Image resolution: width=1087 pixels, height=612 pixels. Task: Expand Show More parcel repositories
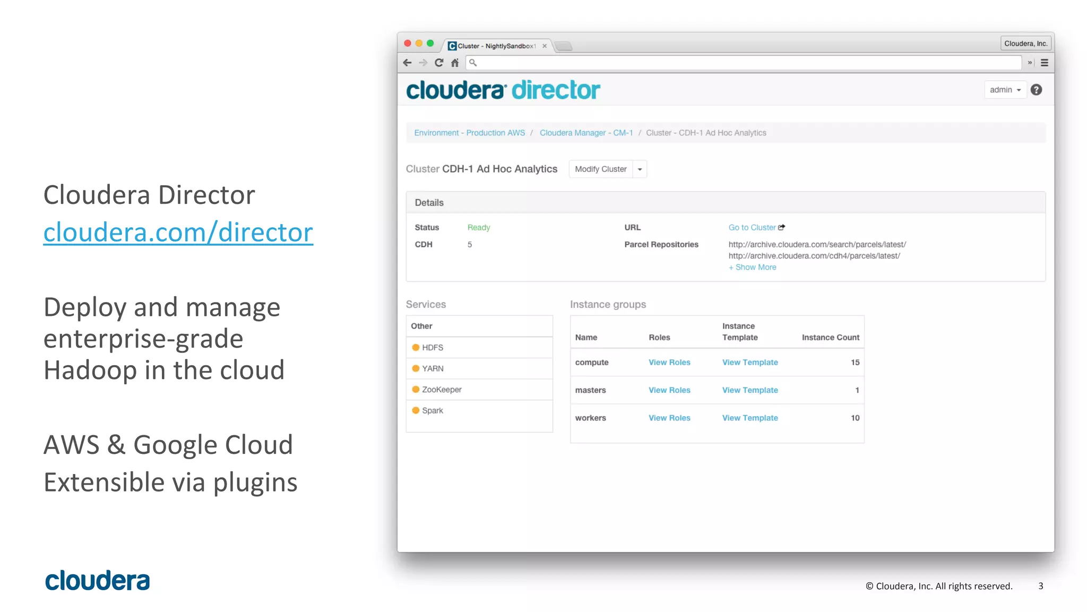point(752,268)
